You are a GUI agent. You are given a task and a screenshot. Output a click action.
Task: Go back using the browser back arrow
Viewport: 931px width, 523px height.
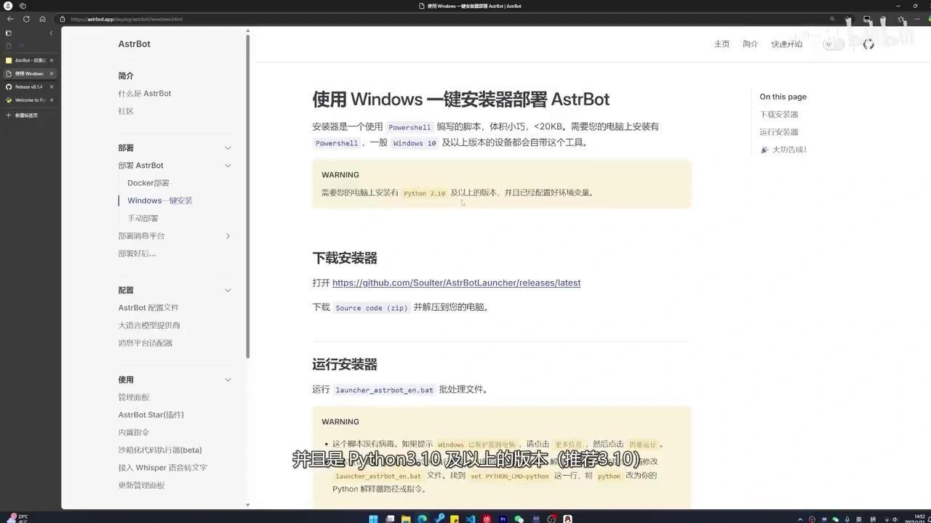10,19
